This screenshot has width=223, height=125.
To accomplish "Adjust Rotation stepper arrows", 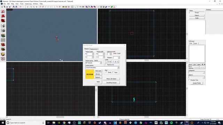I will click(119, 58).
